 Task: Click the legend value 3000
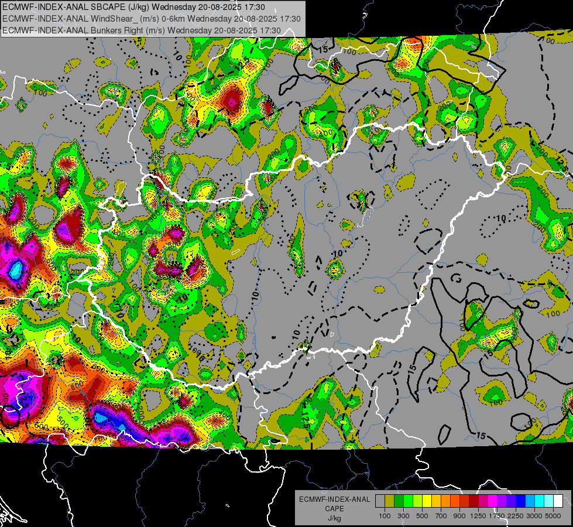coord(534,516)
